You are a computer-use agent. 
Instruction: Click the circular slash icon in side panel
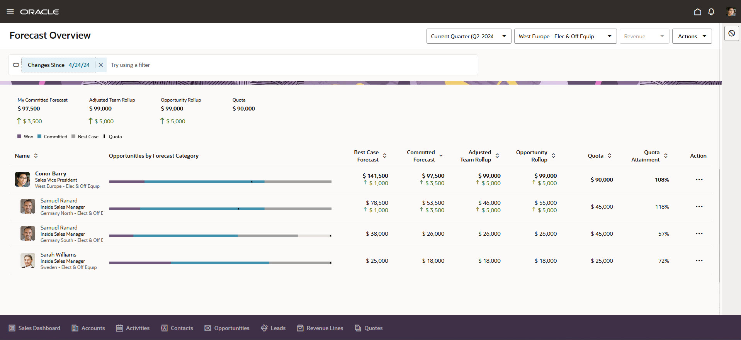click(x=731, y=34)
